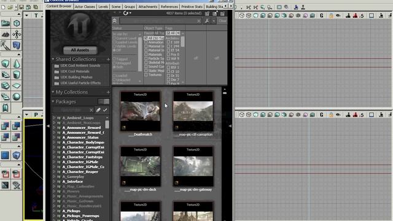The height and width of the screenshot is (221, 393).
Task: Collapse the My Collections section
Action: (x=53, y=92)
